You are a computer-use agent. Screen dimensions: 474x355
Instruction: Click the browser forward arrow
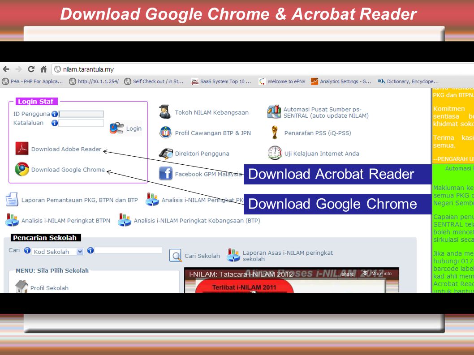click(19, 69)
